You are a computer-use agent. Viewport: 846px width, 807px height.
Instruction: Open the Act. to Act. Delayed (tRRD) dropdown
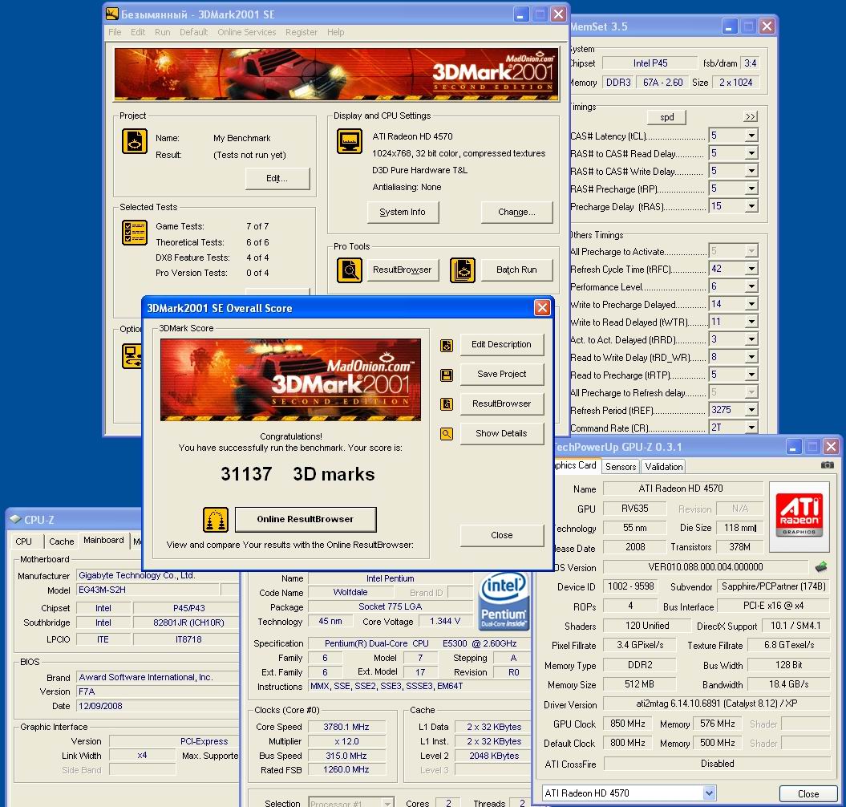pos(751,339)
